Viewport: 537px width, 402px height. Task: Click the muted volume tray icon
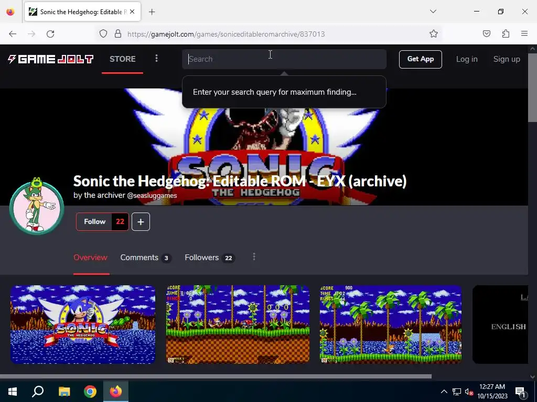click(x=469, y=392)
